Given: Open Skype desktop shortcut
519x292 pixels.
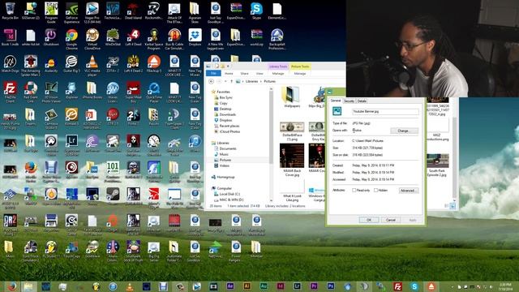Looking at the screenshot, I should [256, 11].
